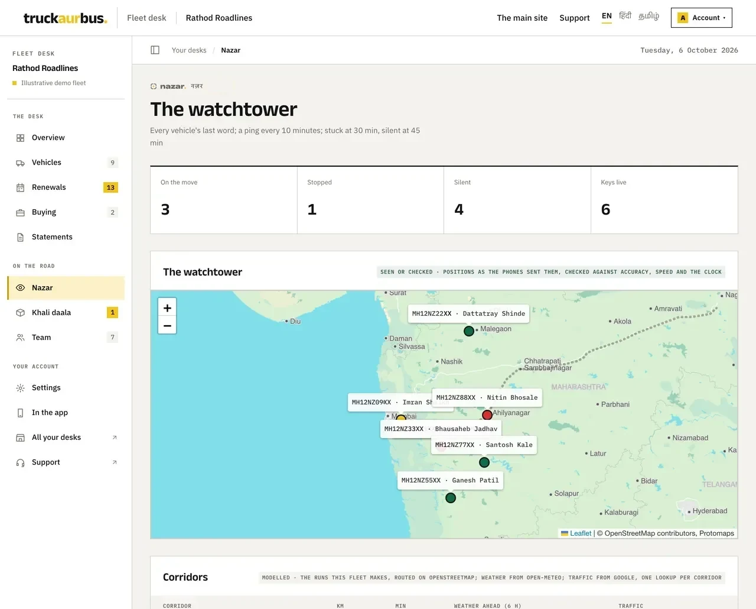Go to Statements page
756x609 pixels.
(x=66, y=237)
